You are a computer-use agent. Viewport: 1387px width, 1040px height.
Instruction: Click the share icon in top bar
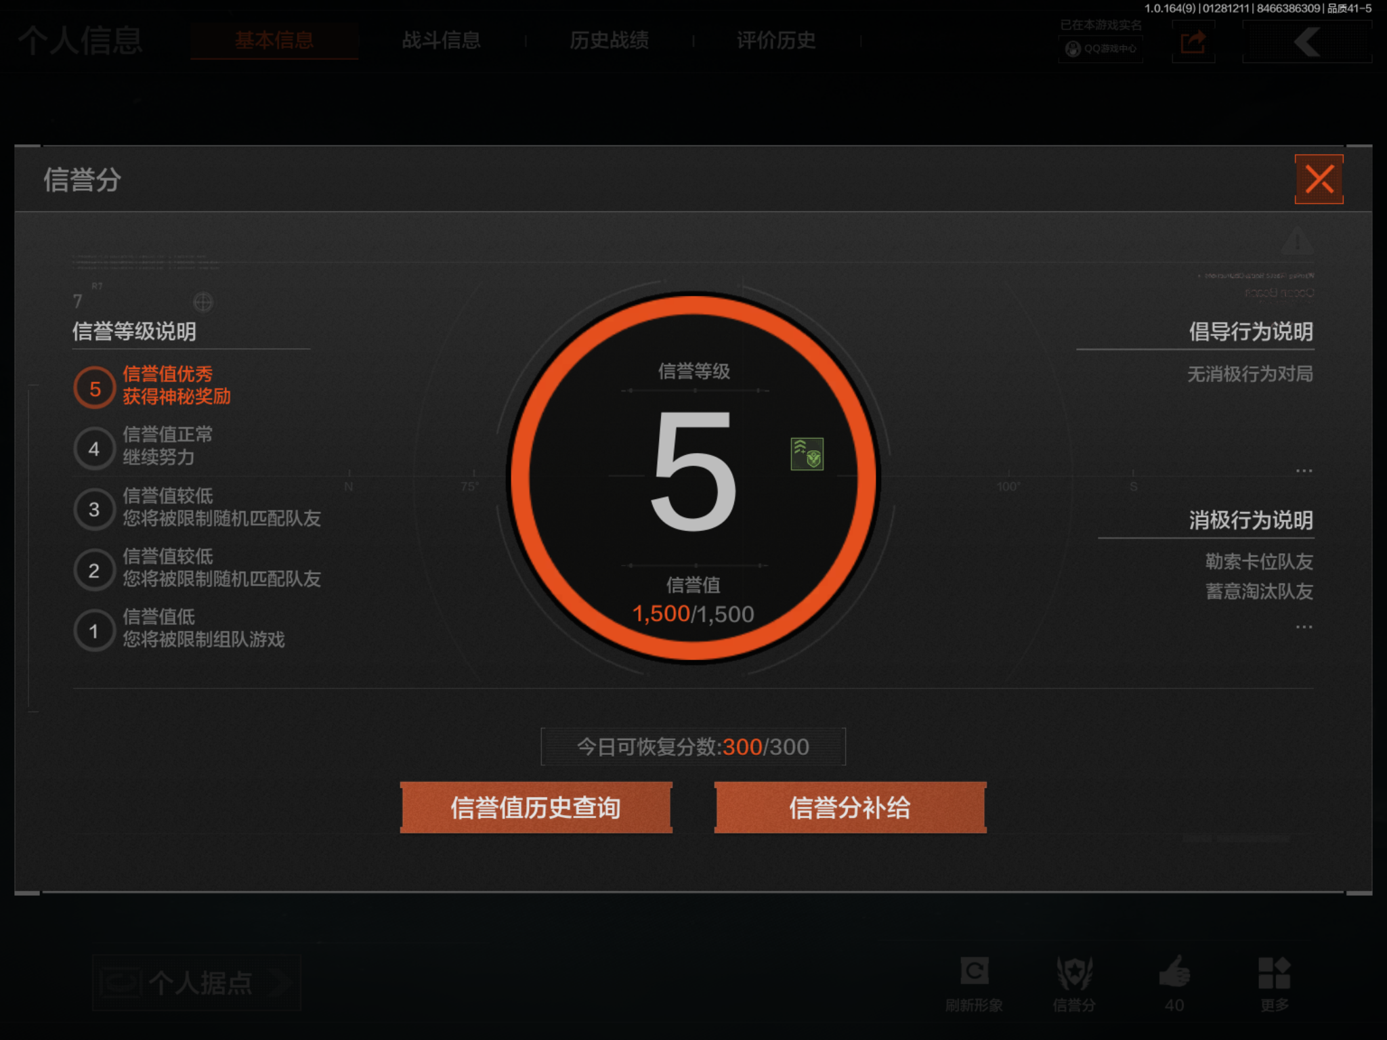1193,42
